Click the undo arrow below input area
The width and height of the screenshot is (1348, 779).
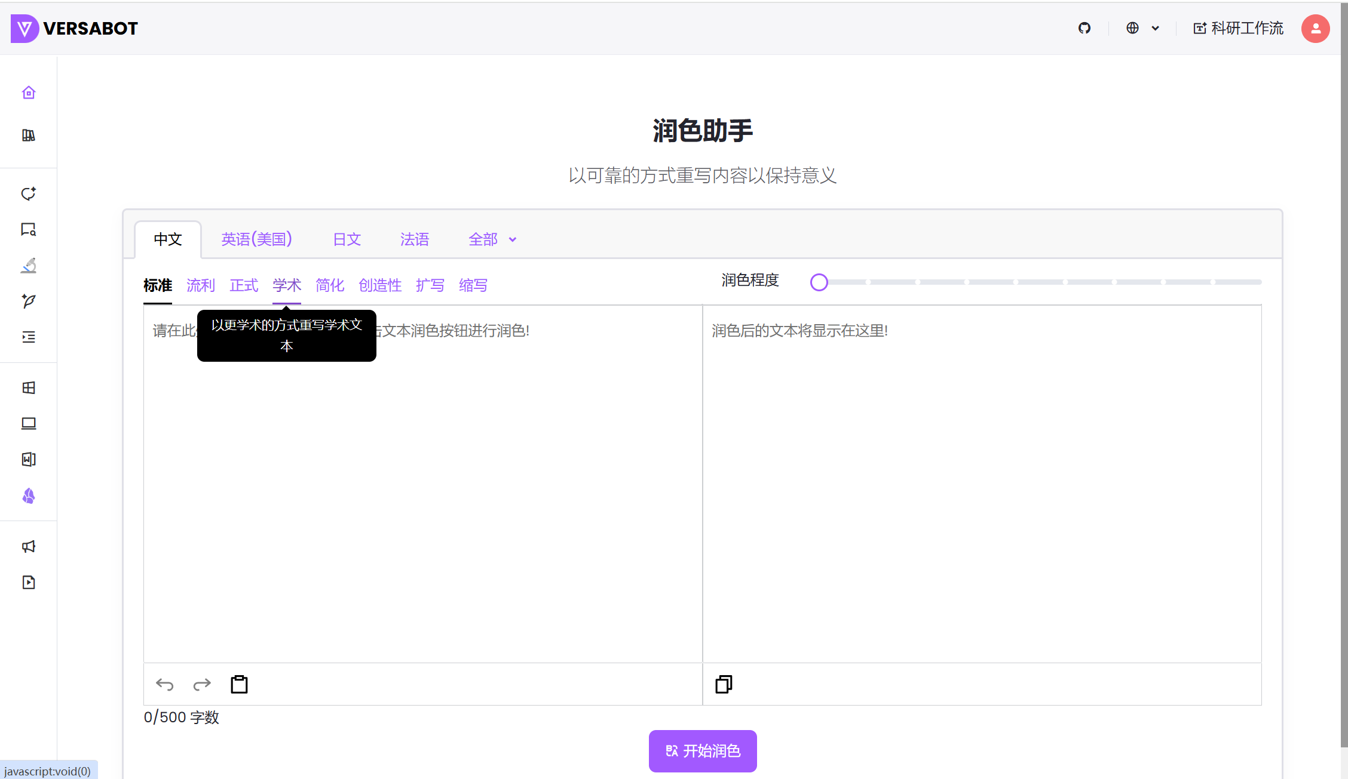point(164,684)
